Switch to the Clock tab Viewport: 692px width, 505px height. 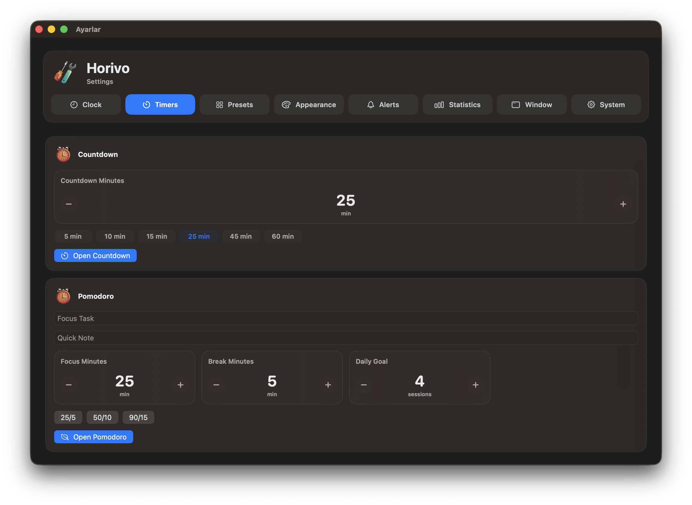pyautogui.click(x=86, y=104)
